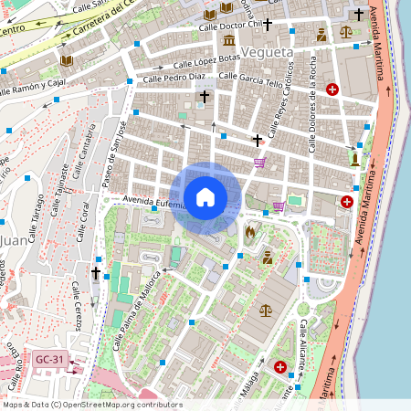The width and height of the screenshot is (411, 411).
Task: Click the Calle Tártago street label
Action: click(37, 219)
